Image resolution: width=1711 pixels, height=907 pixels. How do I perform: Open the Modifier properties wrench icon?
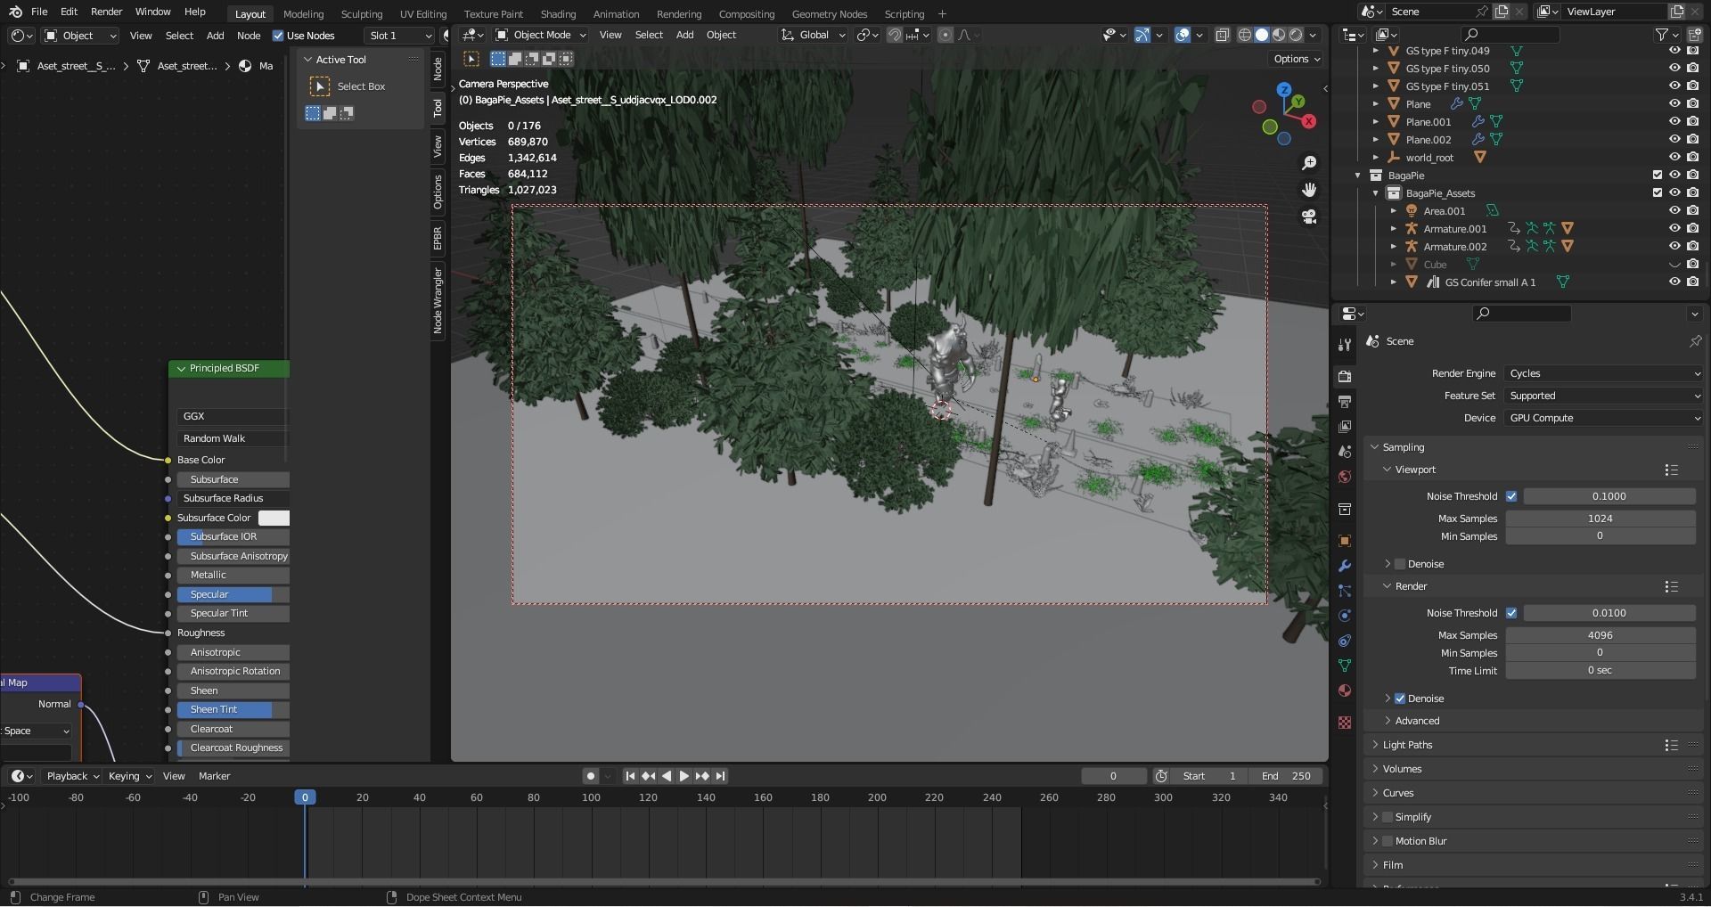(1345, 566)
